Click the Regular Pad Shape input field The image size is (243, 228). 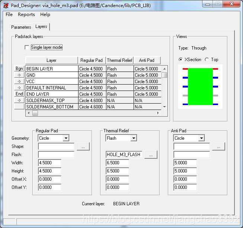tap(56, 146)
